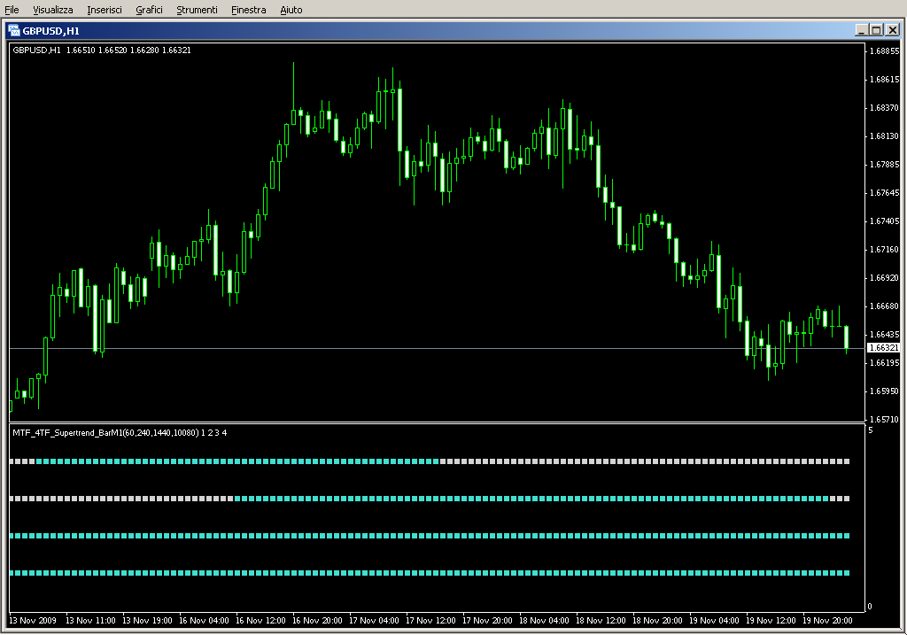
Task: Click price level 1.65710 on scale
Action: [x=885, y=419]
